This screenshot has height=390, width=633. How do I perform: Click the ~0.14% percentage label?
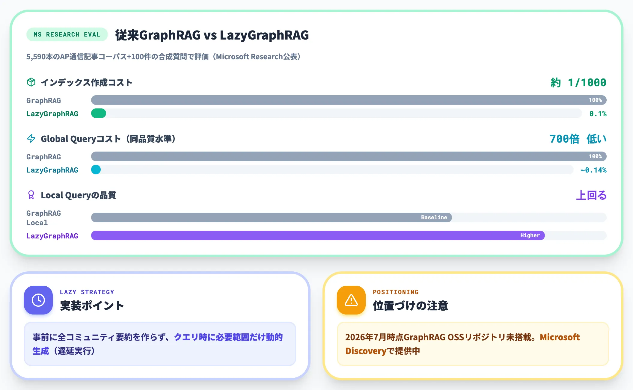(593, 170)
